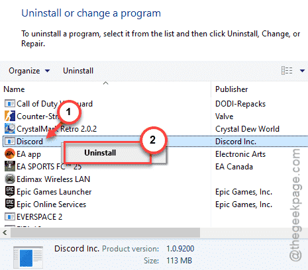Click the Discord program icon
308x270 pixels.
[10, 141]
